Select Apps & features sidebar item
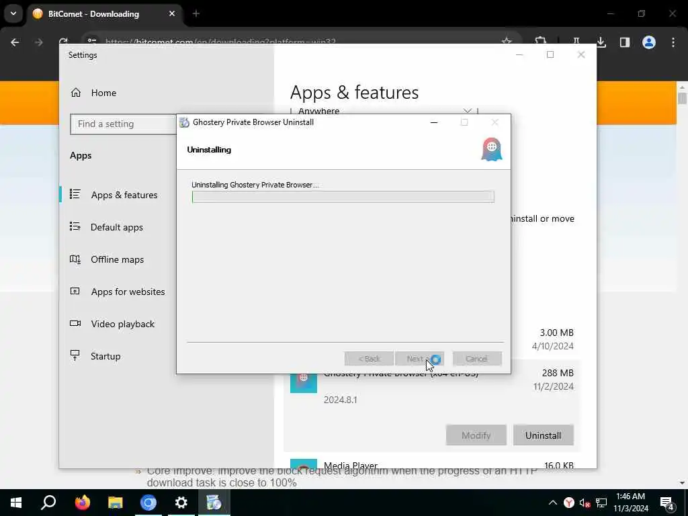Screen dimensions: 688x516 tap(124, 195)
